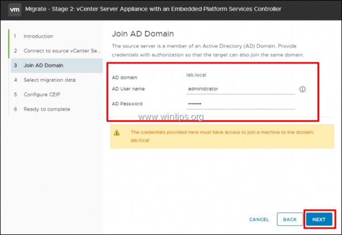342x235 pixels.
Task: Cancel the migration wizard
Action: click(x=259, y=219)
